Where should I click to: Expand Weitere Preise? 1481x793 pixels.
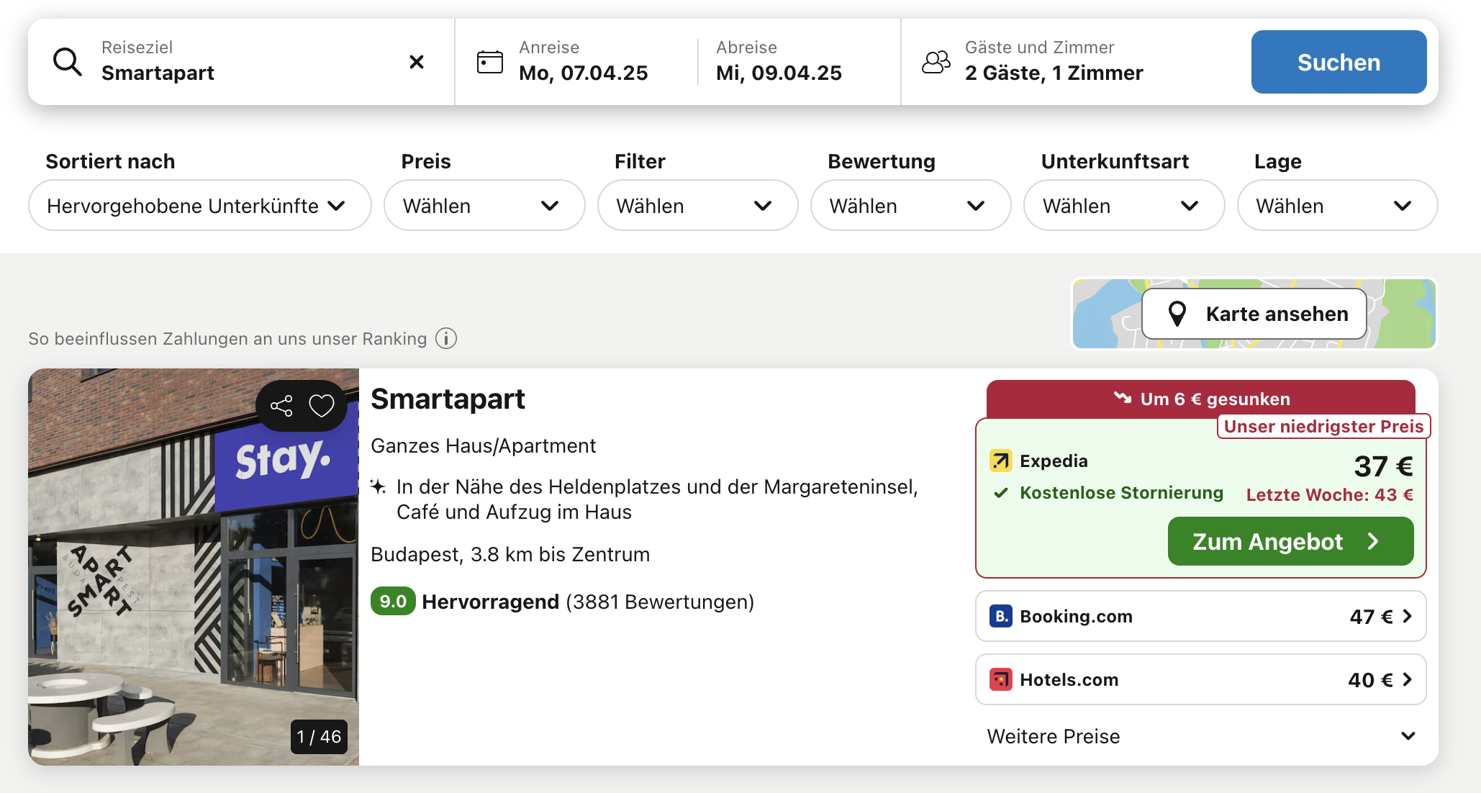pos(1201,736)
